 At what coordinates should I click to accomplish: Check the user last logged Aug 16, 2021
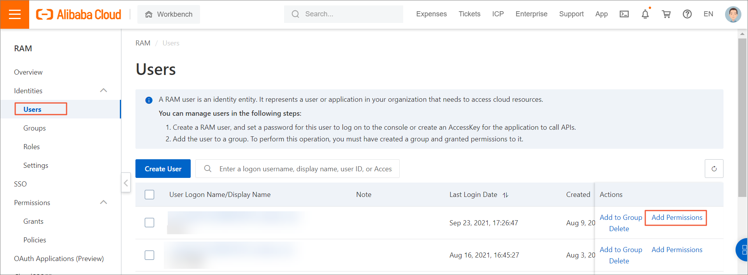[x=149, y=255]
